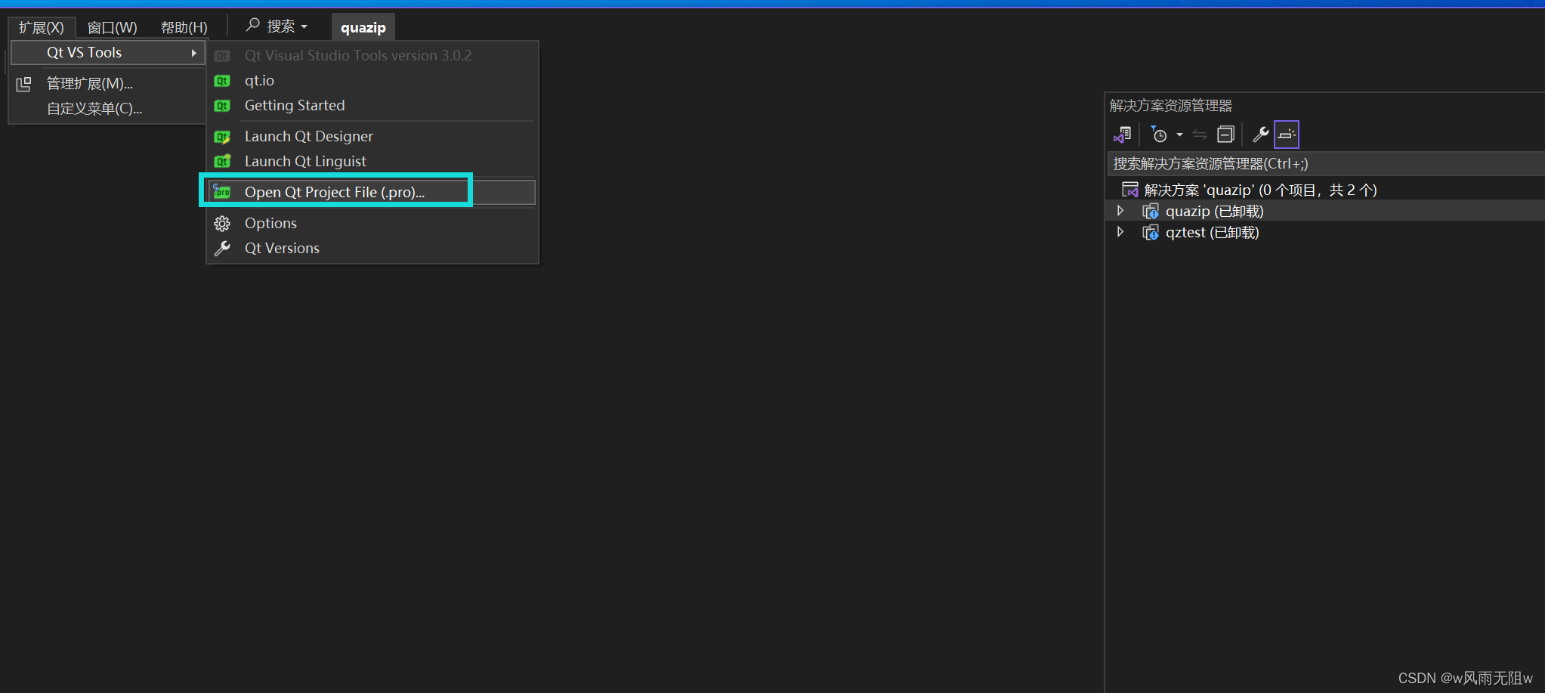The image size is (1545, 693).
Task: Open the 扩展(X) menu
Action: click(x=42, y=28)
